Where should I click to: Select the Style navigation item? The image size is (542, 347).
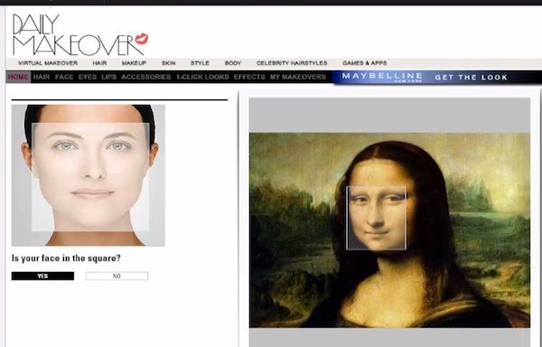pyautogui.click(x=200, y=63)
